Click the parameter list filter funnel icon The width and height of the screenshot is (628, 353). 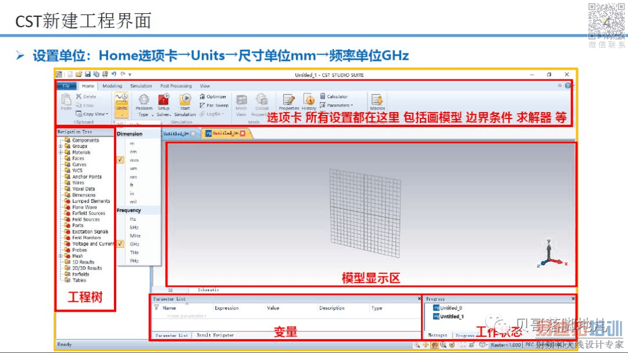156,308
